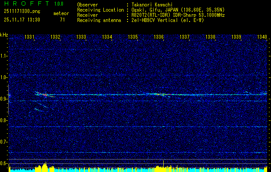Click the yellow signal peak in bottom power graph
Viewport: 271px width, 172px height.
point(45,165)
